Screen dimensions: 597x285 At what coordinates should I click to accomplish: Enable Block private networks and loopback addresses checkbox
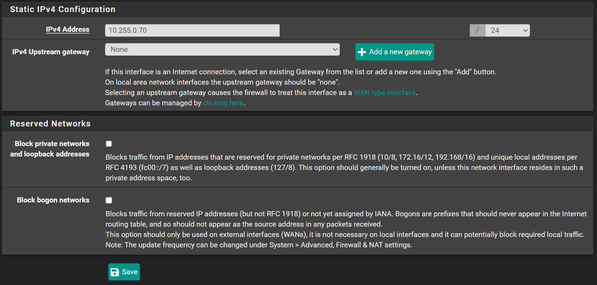tap(109, 144)
